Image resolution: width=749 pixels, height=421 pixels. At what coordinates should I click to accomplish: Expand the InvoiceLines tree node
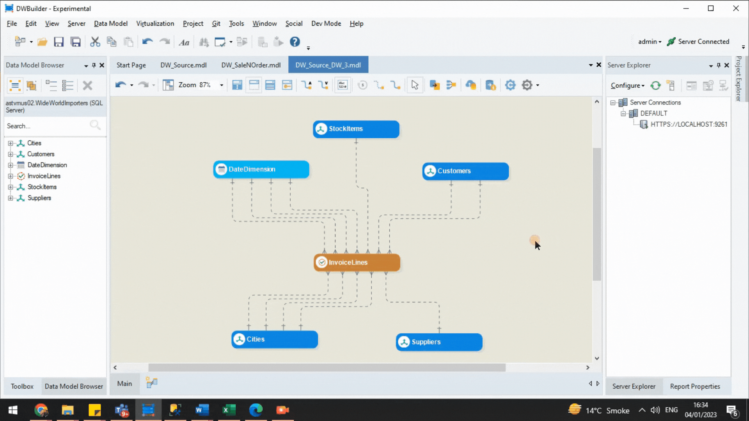point(11,176)
